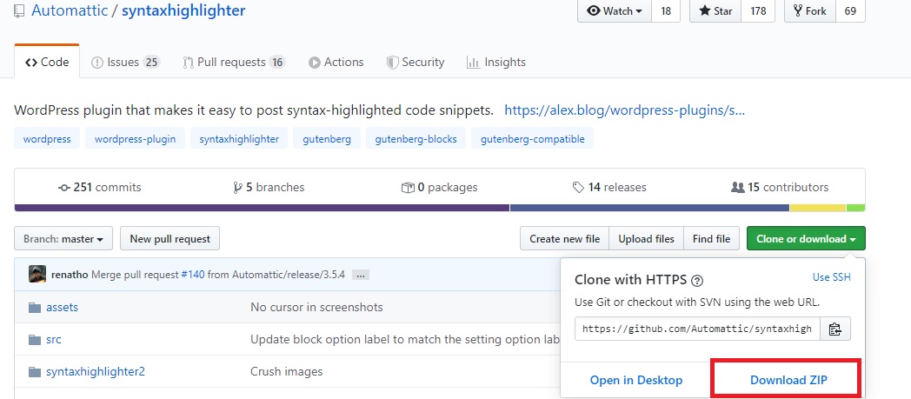
Task: Open the Branch: master dropdown
Action: 63,239
